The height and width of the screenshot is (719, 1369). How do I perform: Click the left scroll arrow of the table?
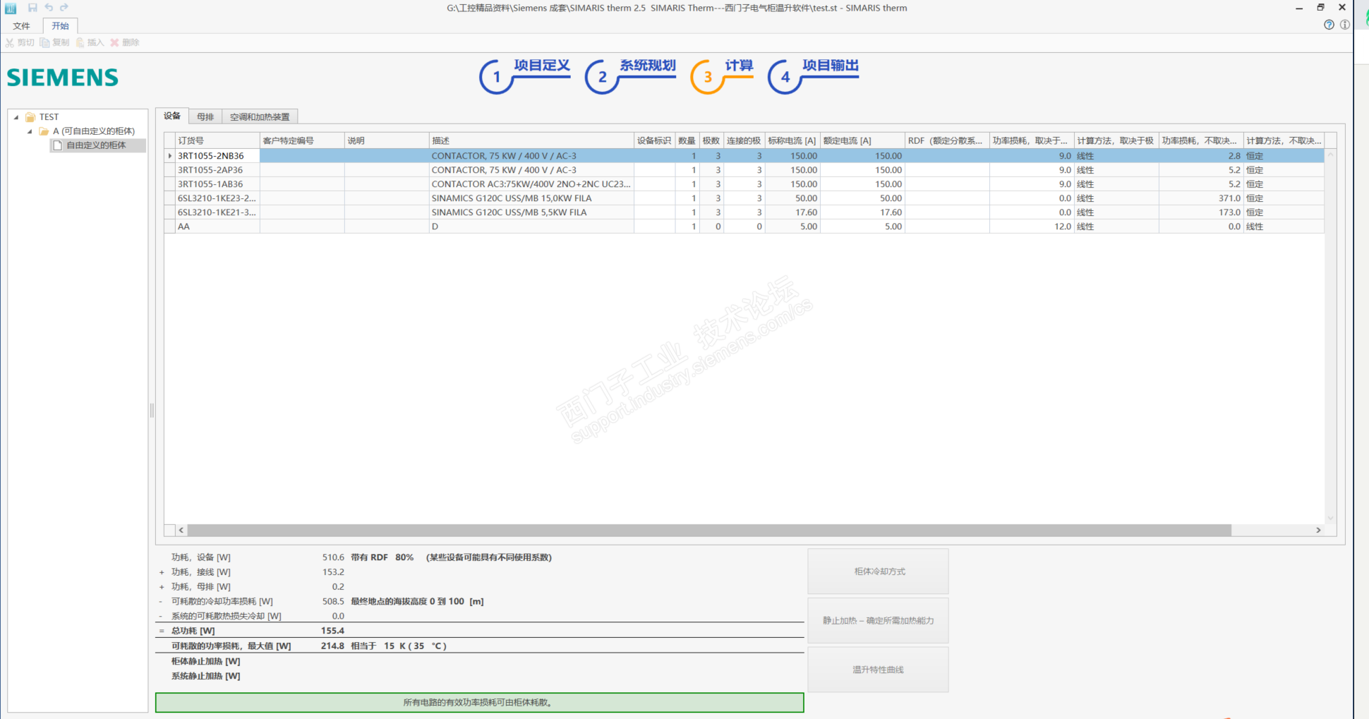point(181,530)
